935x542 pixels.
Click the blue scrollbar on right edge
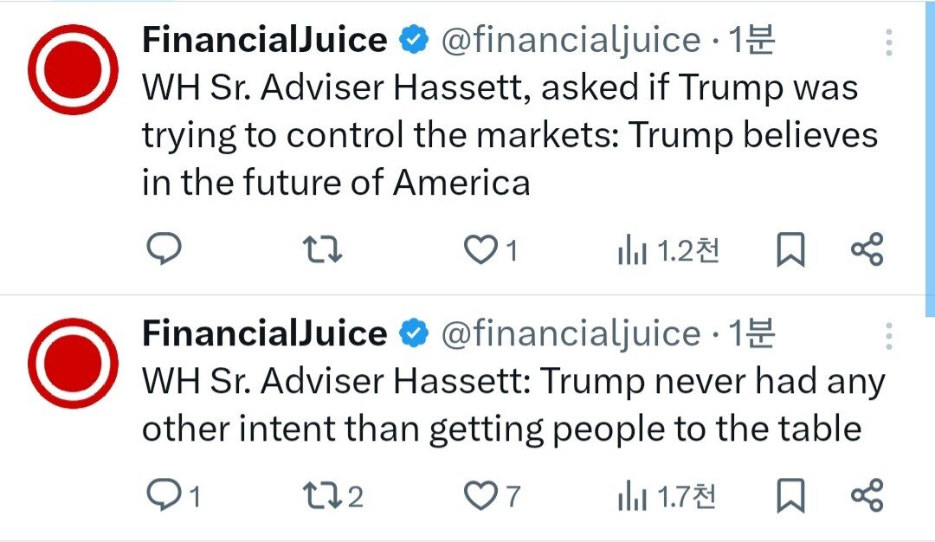(x=930, y=158)
